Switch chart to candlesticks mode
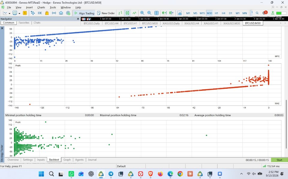The height and width of the screenshot is (179, 288). (127, 13)
